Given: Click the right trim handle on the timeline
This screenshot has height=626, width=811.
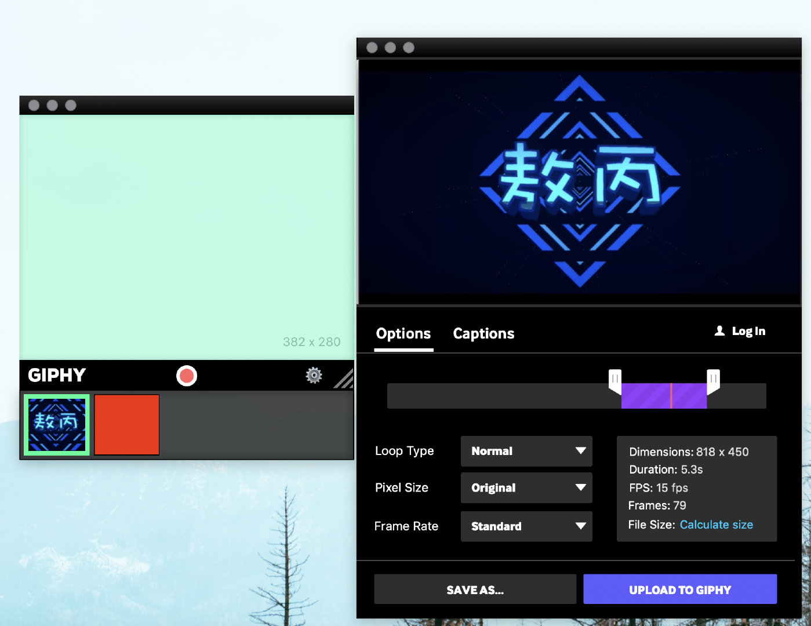Looking at the screenshot, I should click(x=714, y=381).
